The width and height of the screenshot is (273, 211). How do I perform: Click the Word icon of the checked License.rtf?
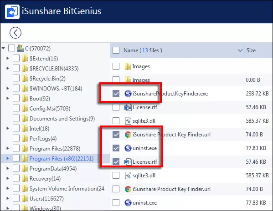tap(128, 162)
